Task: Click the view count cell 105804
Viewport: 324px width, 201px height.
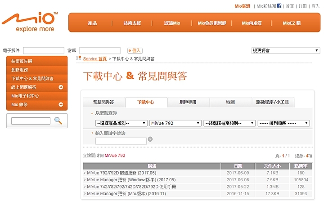Action: pyautogui.click(x=301, y=180)
